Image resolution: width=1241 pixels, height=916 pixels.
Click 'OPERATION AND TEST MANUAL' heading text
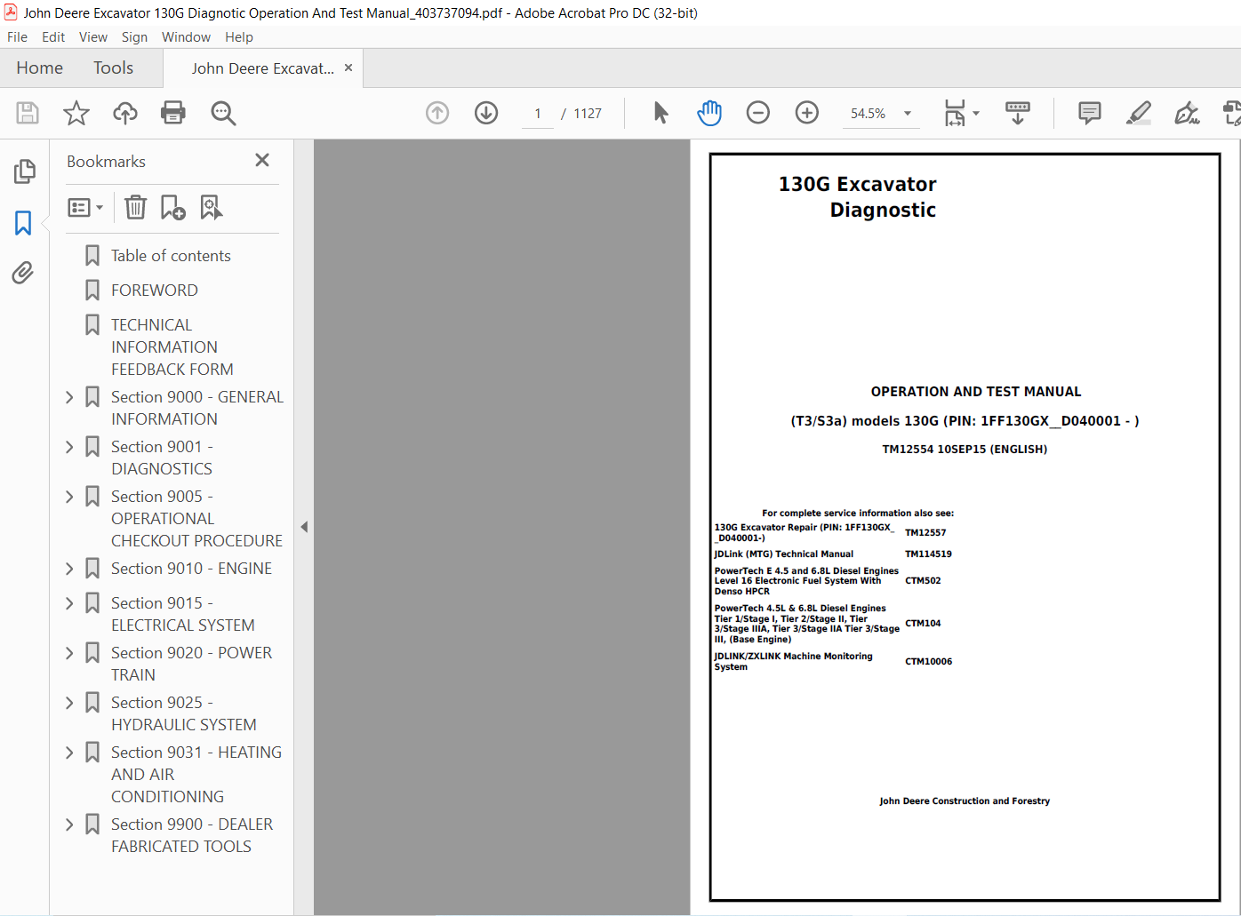[976, 392]
